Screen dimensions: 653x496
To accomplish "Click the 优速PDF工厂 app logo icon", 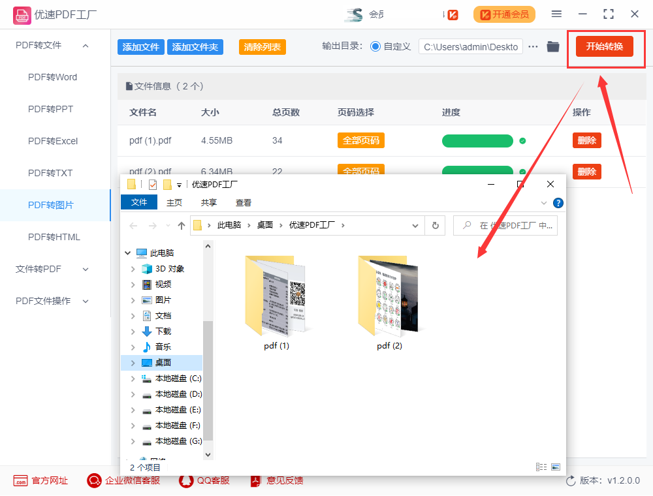I will point(22,16).
